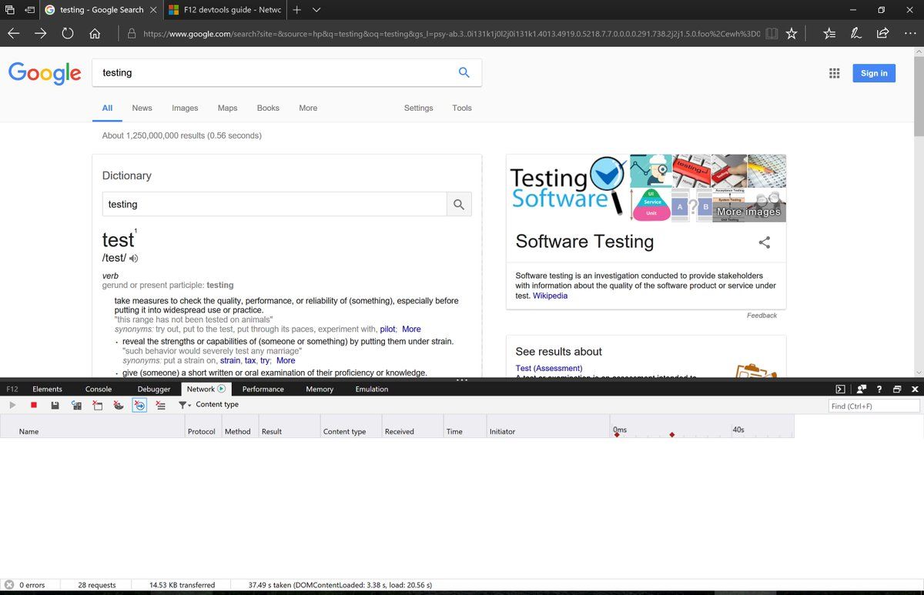Click the Clear cookies icon
This screenshot has height=595, width=924.
[x=119, y=405]
